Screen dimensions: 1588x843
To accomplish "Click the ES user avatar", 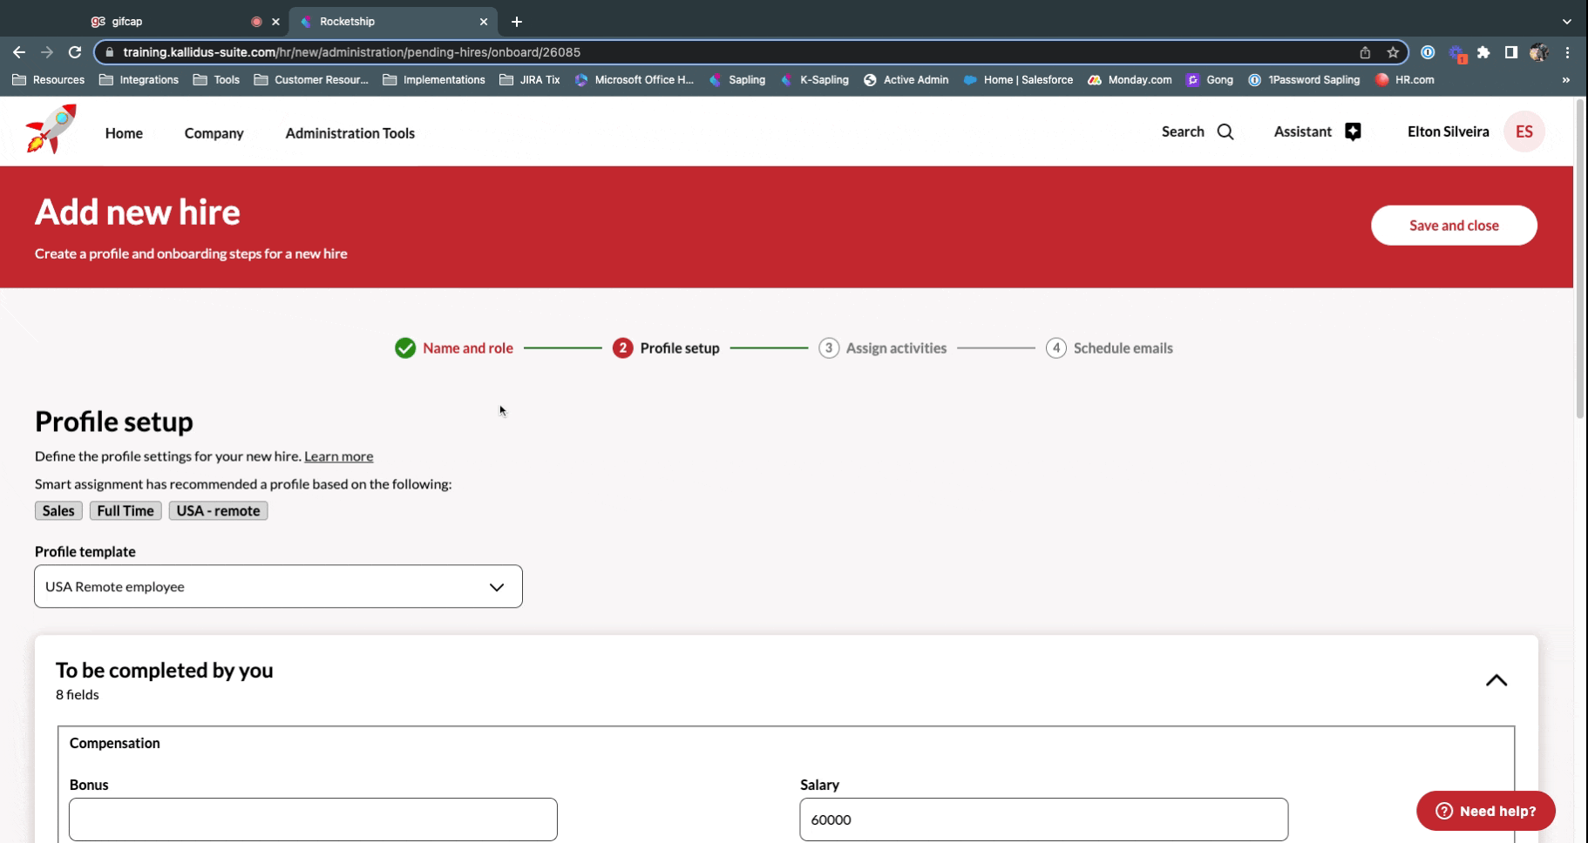I will tap(1523, 132).
